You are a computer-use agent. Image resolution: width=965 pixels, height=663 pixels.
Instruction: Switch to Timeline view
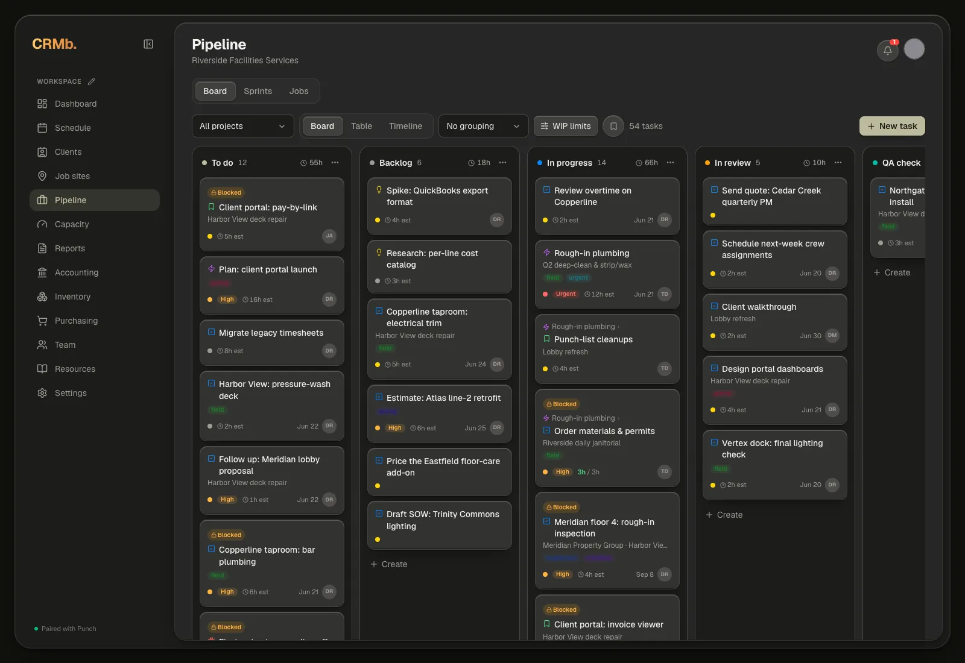(x=405, y=126)
